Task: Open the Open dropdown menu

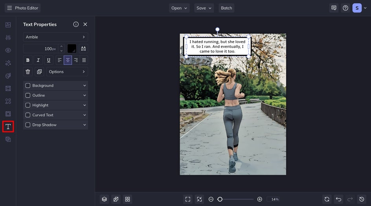Action: click(x=179, y=8)
